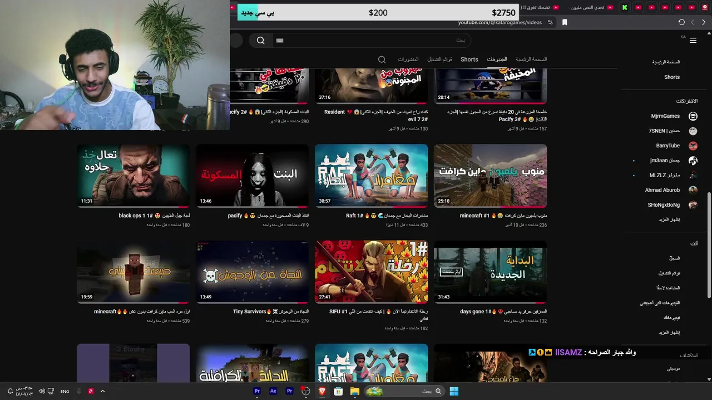This screenshot has height=400, width=712.
Task: Click the Pacify #2 video title
Action: [269, 112]
